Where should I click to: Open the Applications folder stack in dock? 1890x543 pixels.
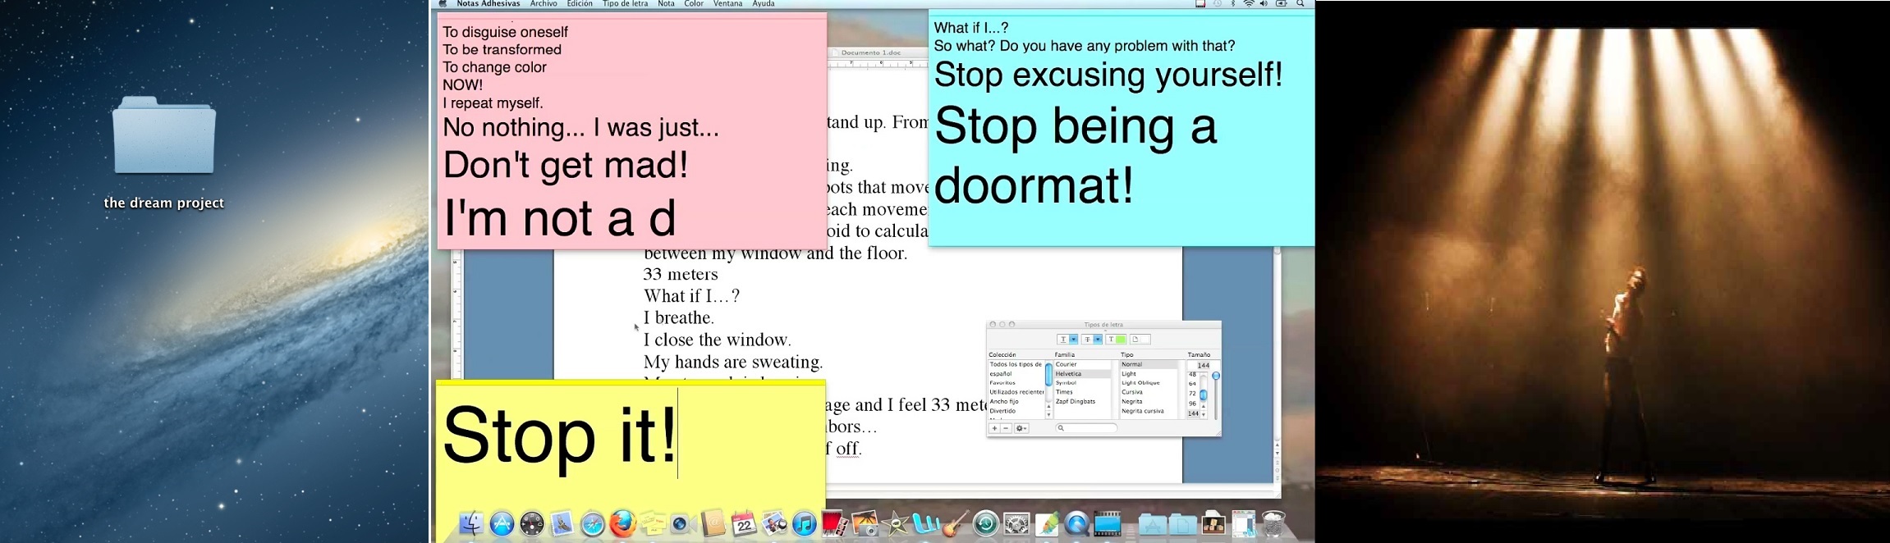click(1153, 524)
